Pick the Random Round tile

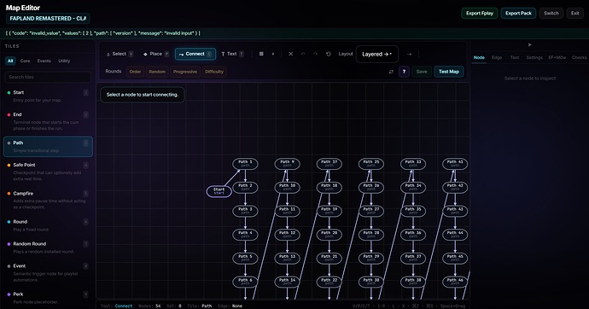pyautogui.click(x=48, y=248)
